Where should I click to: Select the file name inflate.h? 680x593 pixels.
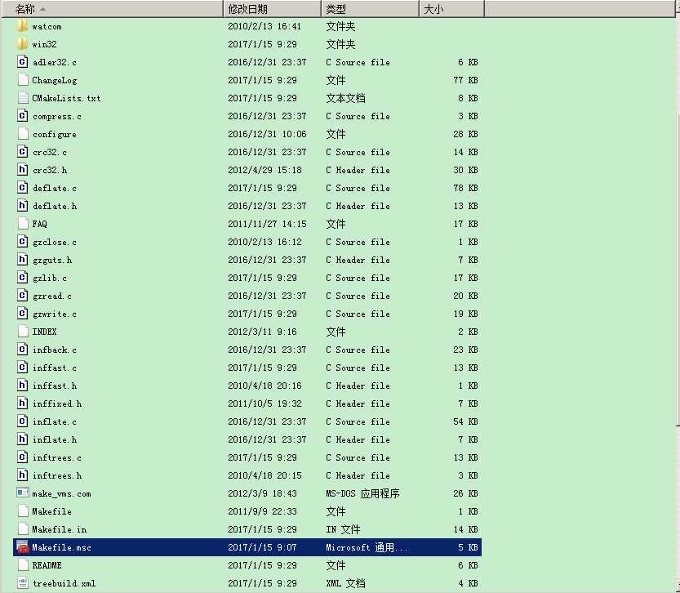[x=55, y=439]
